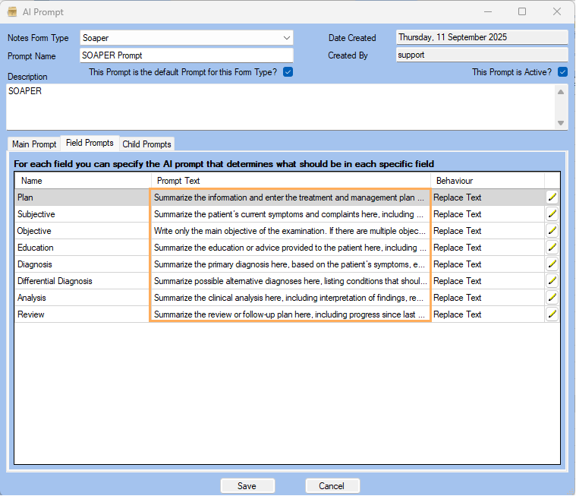Screen dimensions: 576x496
Task: Switch to the Main Prompt tab
Action: (x=34, y=144)
